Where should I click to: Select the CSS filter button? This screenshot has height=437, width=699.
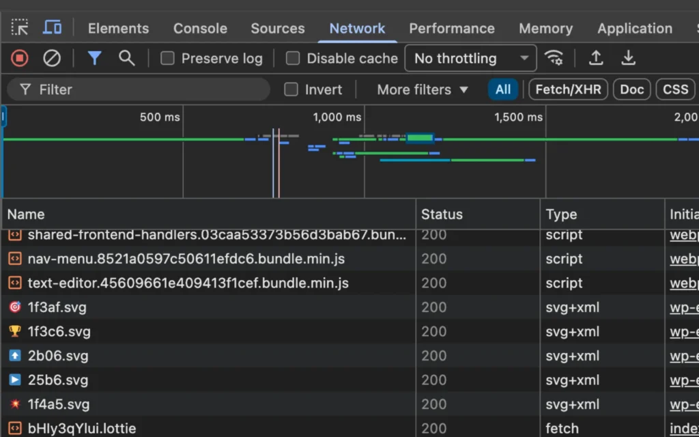(x=675, y=89)
